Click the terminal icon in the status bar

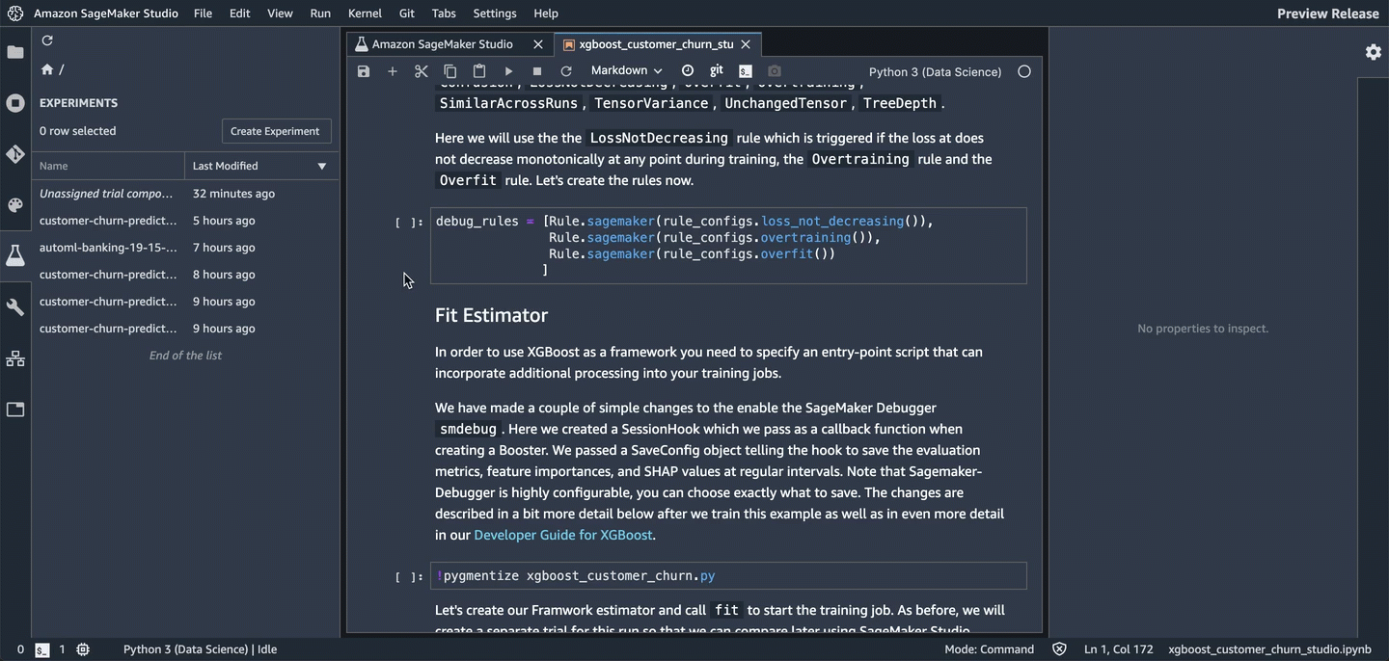point(42,649)
